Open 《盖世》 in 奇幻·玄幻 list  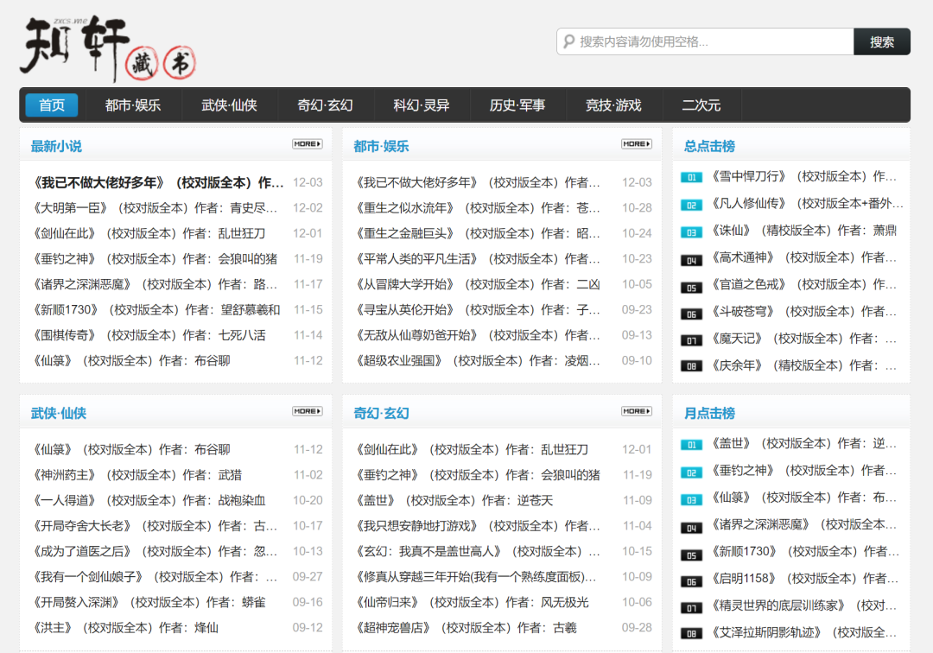click(454, 501)
